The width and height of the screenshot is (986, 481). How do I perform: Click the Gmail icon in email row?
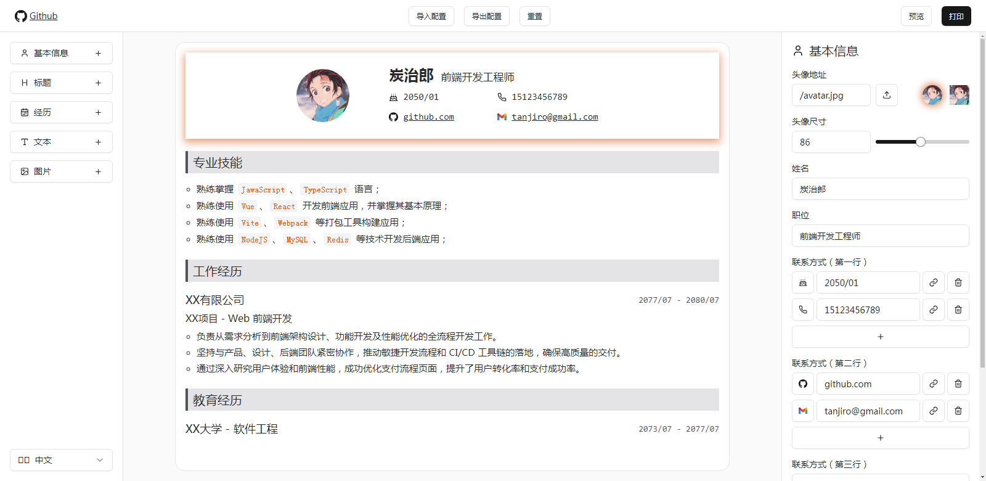tap(802, 411)
